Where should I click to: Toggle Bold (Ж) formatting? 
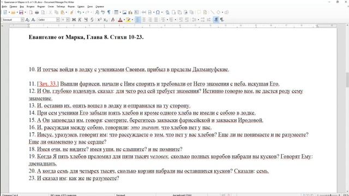click(x=74, y=20)
